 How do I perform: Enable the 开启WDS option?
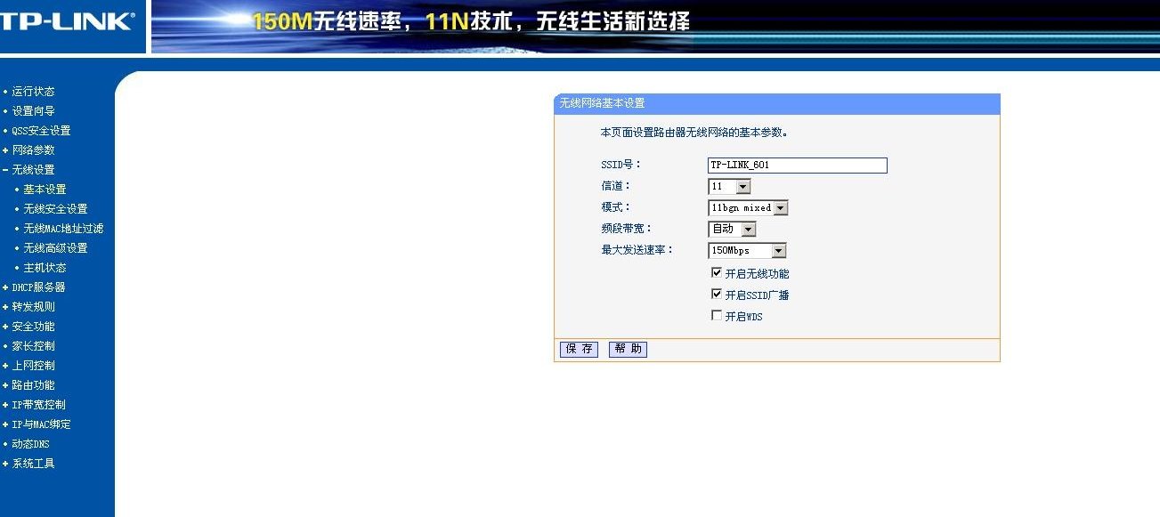pyautogui.click(x=717, y=314)
